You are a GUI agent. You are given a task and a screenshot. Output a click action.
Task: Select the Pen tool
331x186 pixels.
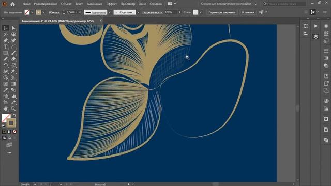tap(6, 40)
